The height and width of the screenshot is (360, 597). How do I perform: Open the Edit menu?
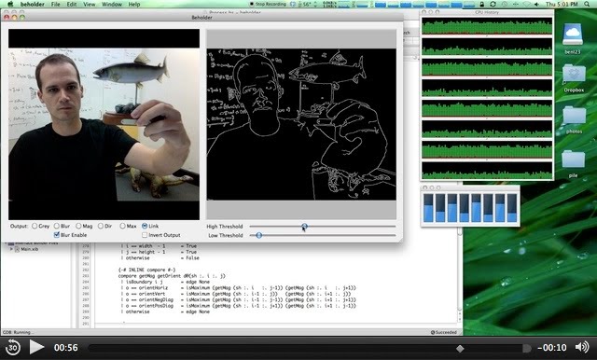tap(72, 4)
